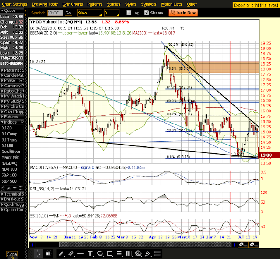Click the zoom out magnifier icon

coord(254,245)
